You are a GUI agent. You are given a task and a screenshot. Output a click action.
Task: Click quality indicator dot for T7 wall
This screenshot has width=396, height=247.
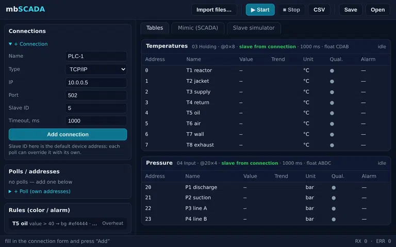(332, 135)
